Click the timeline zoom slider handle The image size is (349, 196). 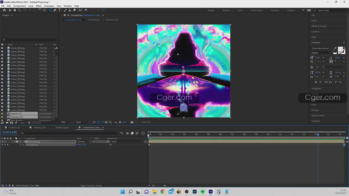(153, 186)
